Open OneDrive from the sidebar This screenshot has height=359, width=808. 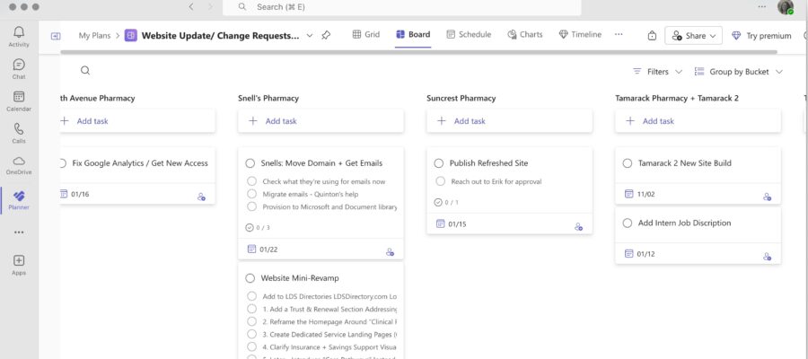tap(19, 165)
